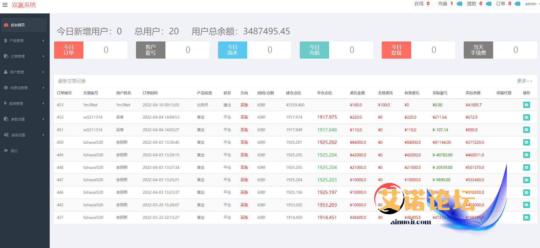The image size is (540, 248).
Task: View details icon for order 450
Action: pos(526,142)
